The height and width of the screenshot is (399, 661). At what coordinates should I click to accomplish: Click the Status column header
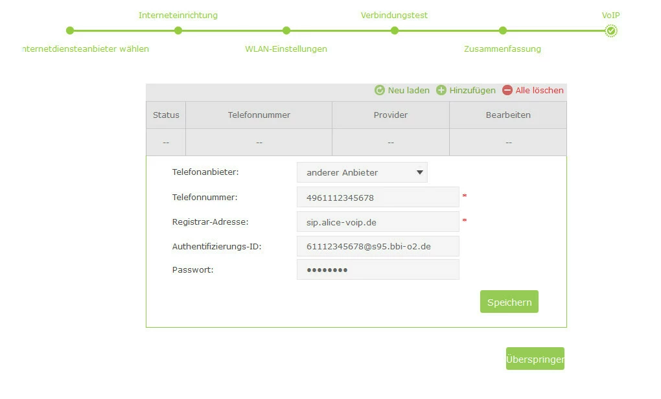pos(166,115)
